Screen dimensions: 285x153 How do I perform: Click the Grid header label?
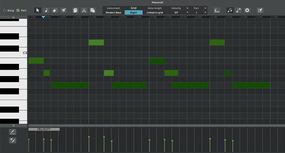click(134, 8)
